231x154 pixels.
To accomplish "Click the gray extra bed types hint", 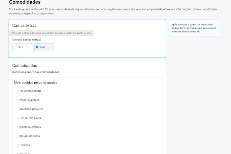I will coord(51,33).
